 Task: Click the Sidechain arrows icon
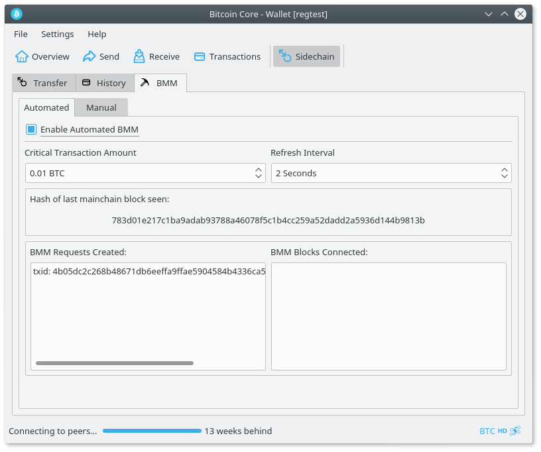coord(285,56)
